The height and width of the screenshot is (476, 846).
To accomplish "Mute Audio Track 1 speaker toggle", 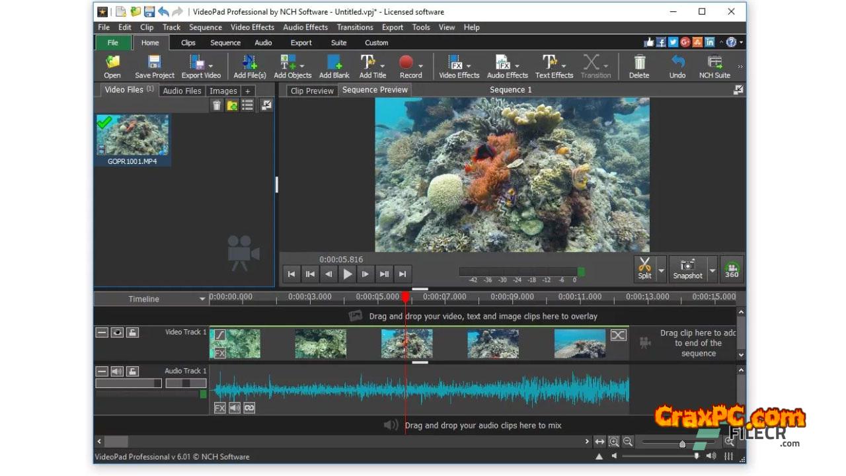I will pos(117,372).
